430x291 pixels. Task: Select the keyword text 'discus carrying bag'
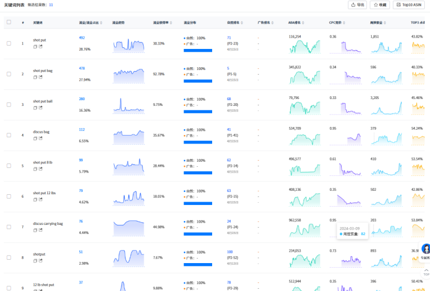(x=48, y=224)
